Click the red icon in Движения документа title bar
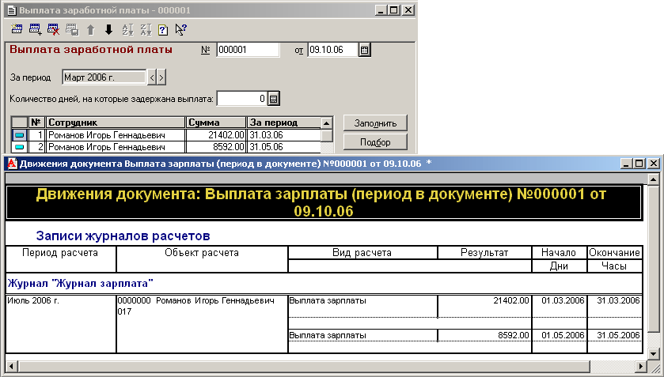Screen dimensions: 664x377 [13, 164]
